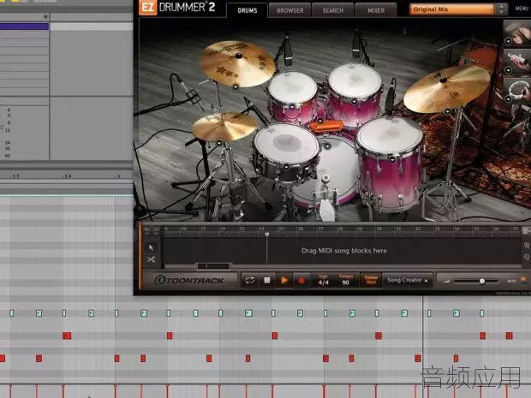Click the song track horizontal scrollbar handle
The height and width of the screenshot is (398, 531).
click(214, 266)
